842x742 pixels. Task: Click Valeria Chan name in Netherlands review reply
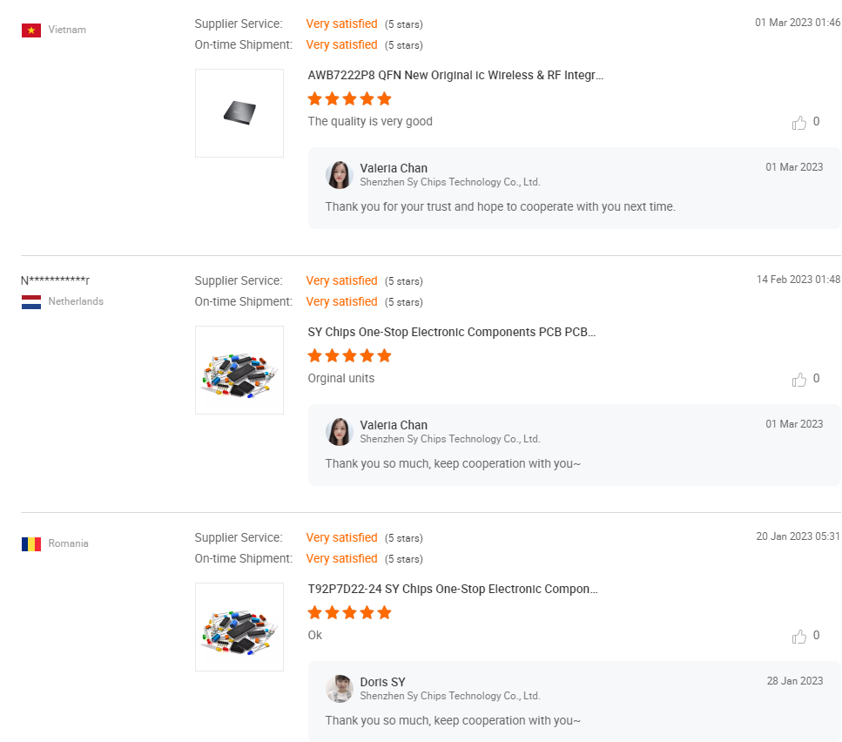(x=394, y=425)
